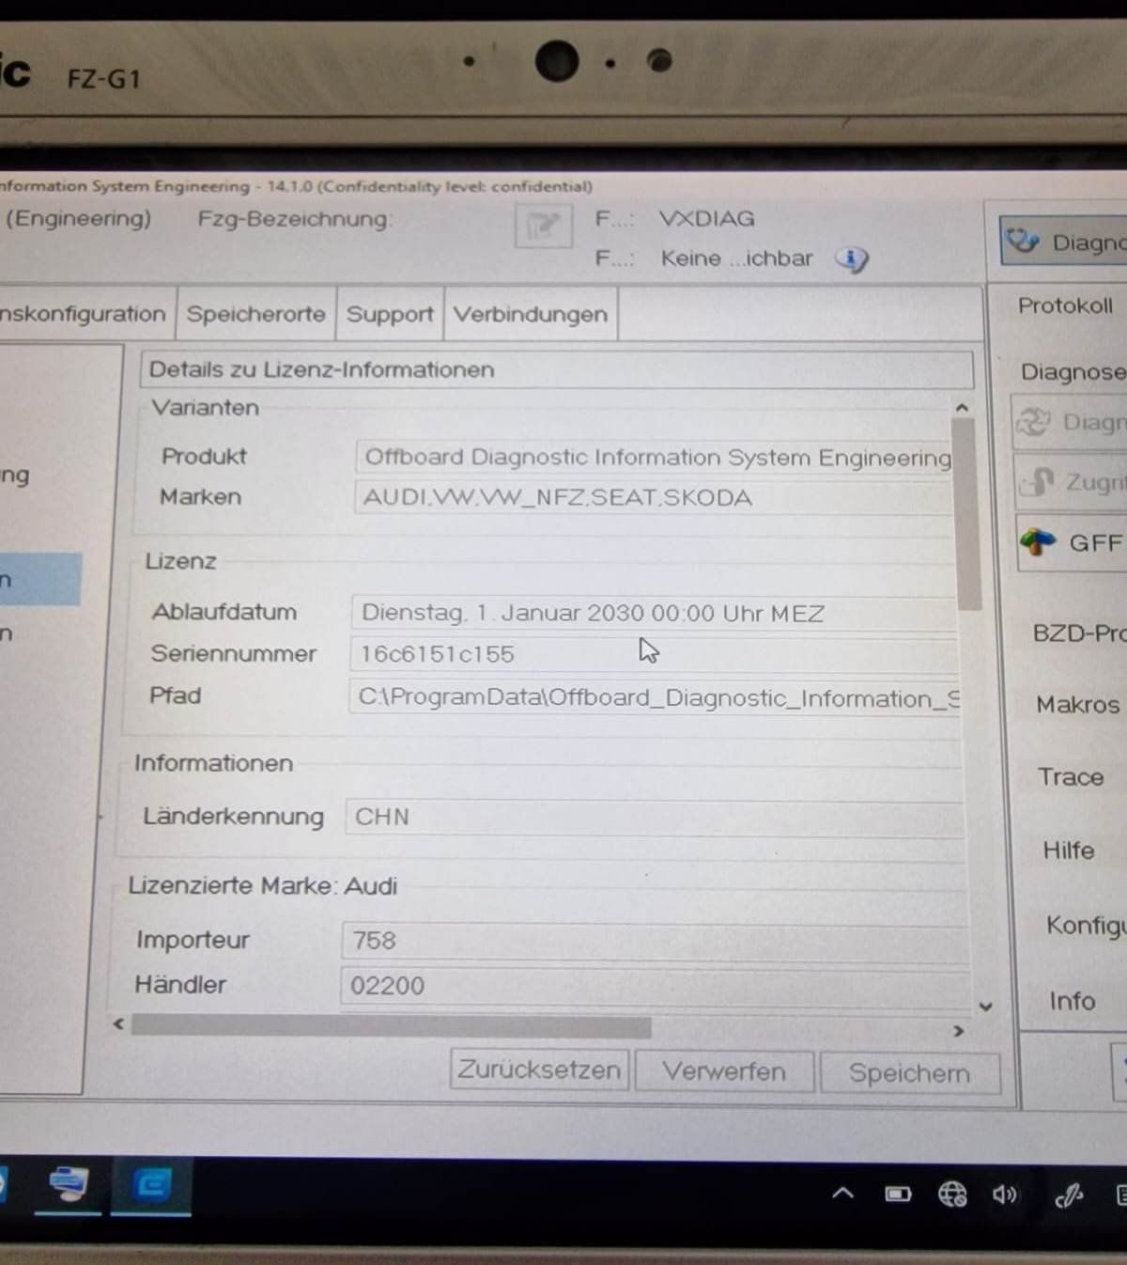Open the network globe icon in system tray
Viewport: 1127px width, 1265px height.
point(951,1194)
